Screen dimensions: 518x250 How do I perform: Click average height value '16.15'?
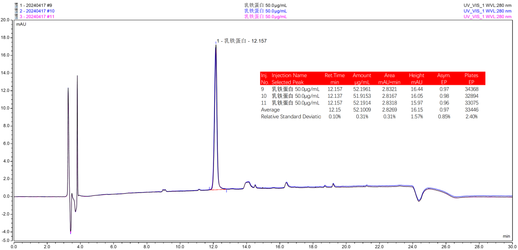[417, 110]
